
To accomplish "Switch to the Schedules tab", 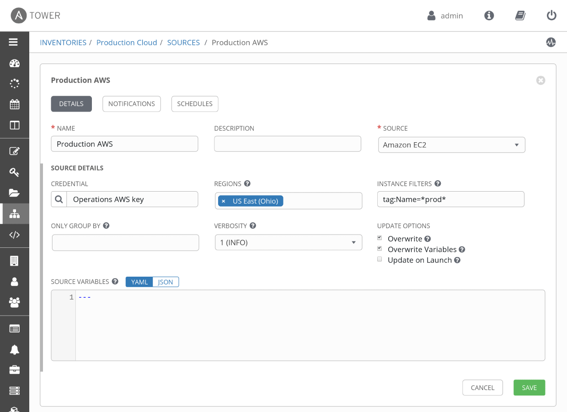I will [x=195, y=104].
